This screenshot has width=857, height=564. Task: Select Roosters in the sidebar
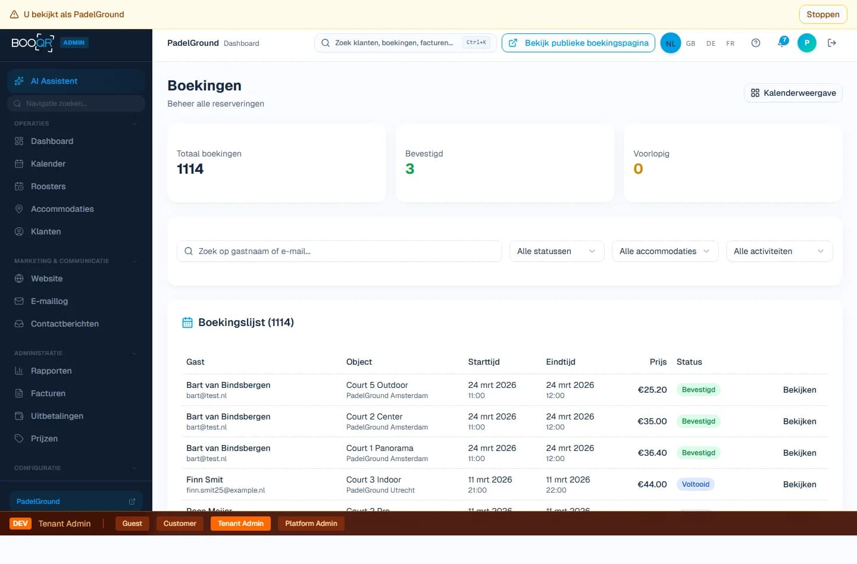(x=48, y=186)
